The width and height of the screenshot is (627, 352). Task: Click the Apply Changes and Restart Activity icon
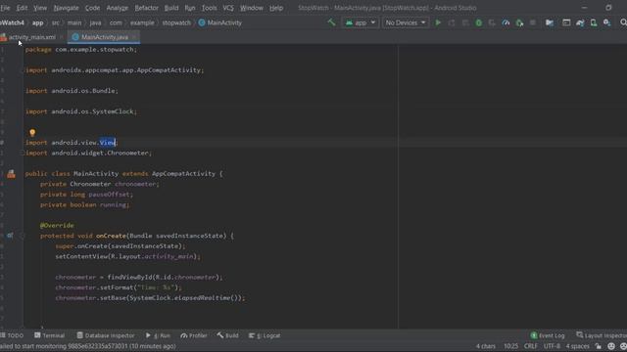pyautogui.click(x=452, y=22)
